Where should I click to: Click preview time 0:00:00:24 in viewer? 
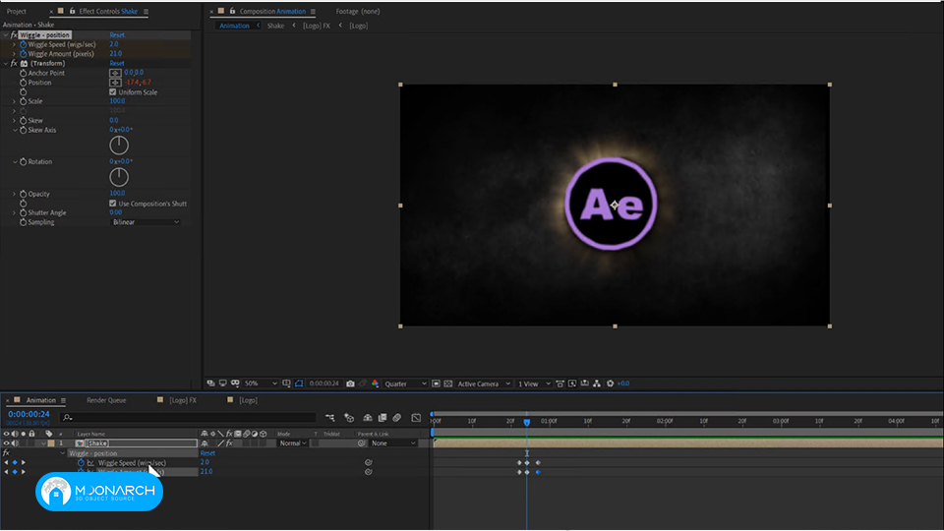324,383
